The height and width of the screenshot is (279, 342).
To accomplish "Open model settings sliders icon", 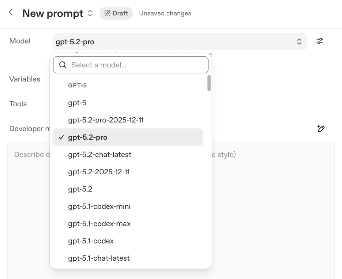I will 320,41.
